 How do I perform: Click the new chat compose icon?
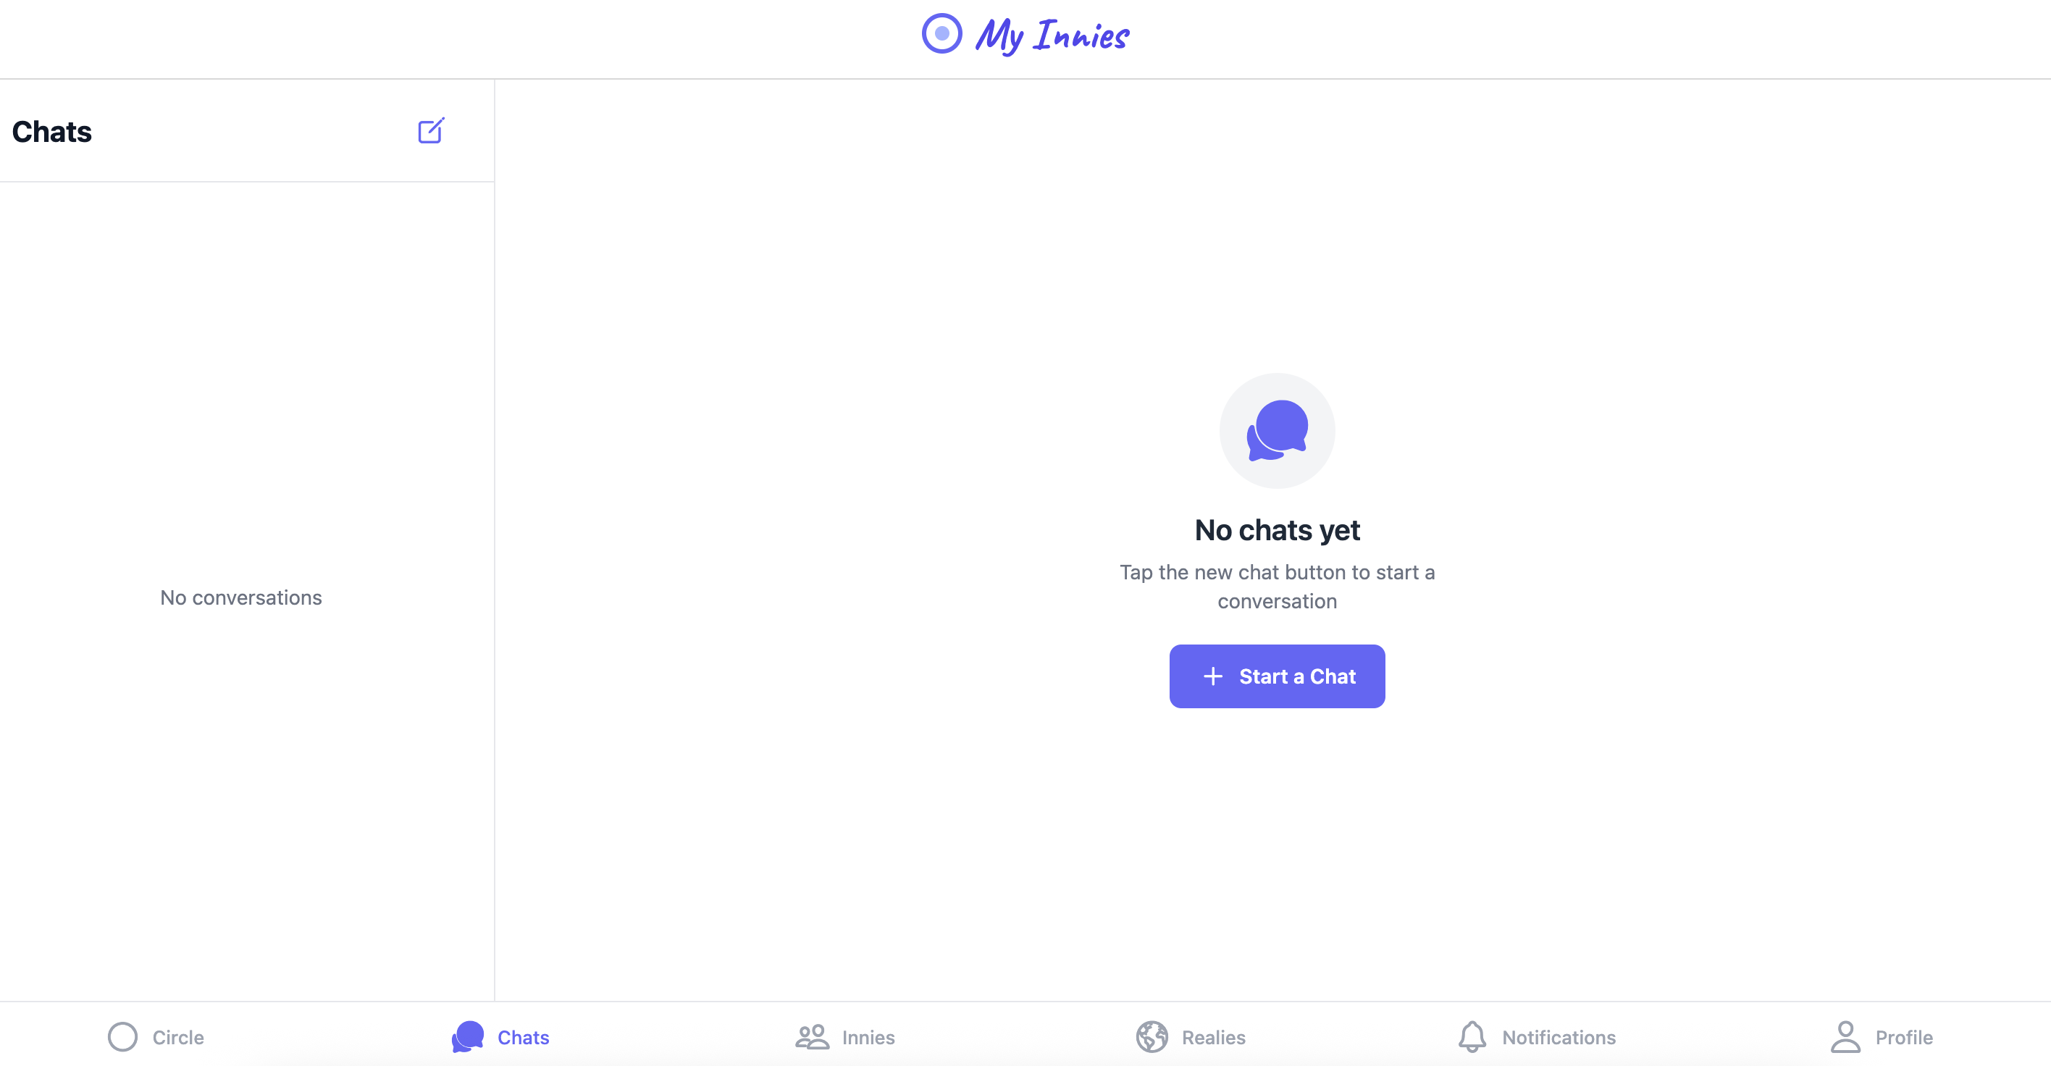[431, 130]
